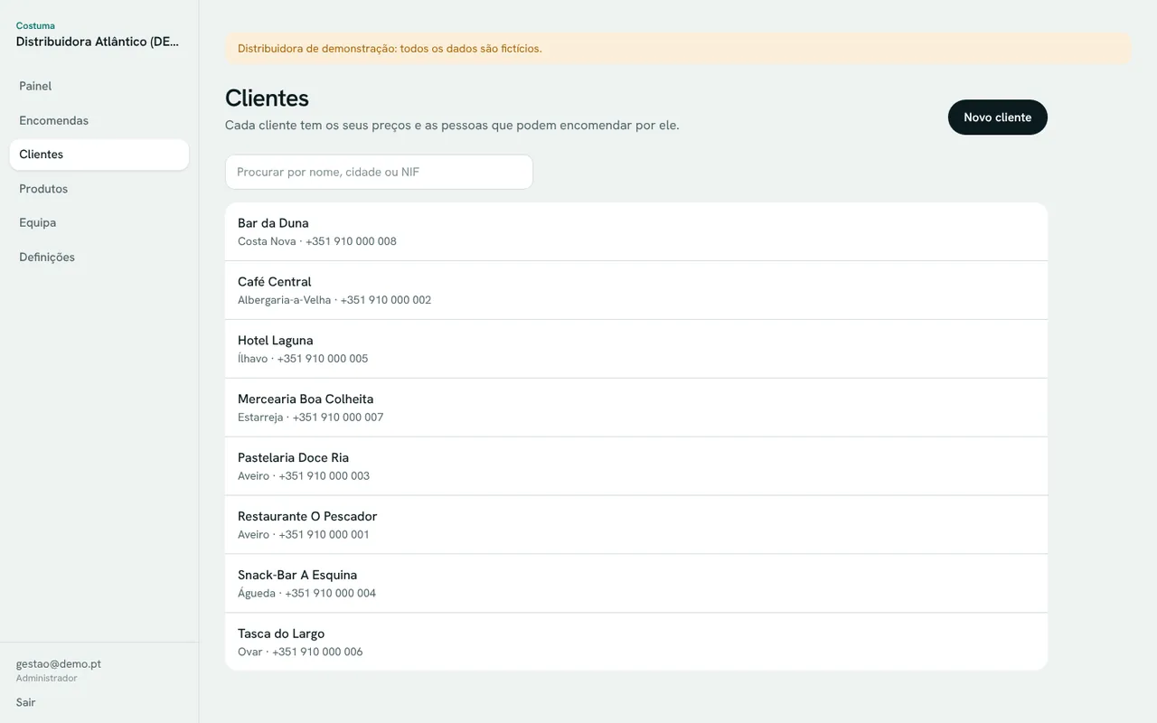Click the Distribuidora Atlântico company name
Viewport: 1157px width, 723px height.
98,42
